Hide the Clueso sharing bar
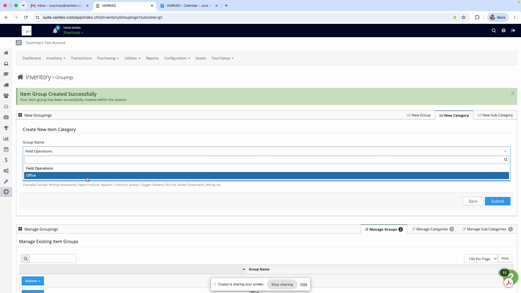The image size is (521, 293). tap(303, 284)
